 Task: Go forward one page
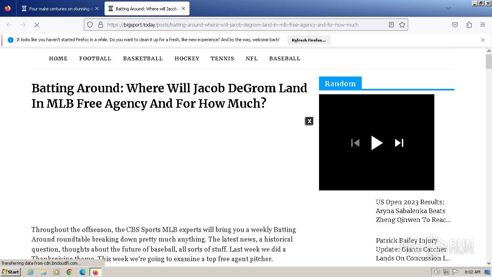click(23, 25)
